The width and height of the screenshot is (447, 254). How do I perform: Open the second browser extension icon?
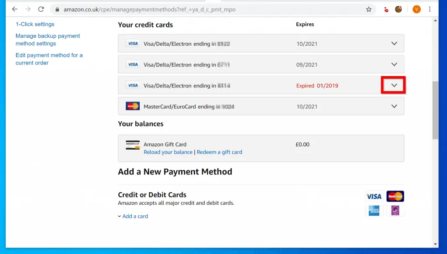tap(399, 9)
